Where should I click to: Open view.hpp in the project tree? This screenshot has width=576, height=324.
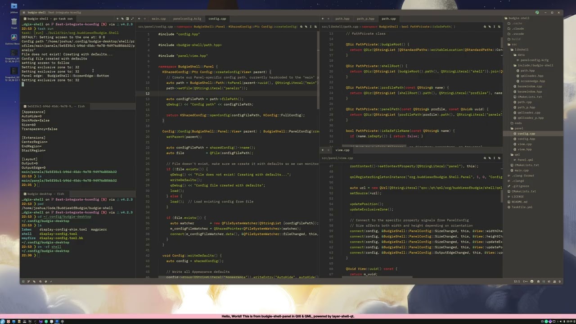pyautogui.click(x=522, y=149)
